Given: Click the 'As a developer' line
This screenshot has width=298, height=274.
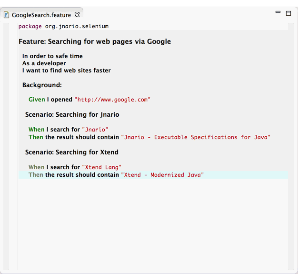Looking at the screenshot, I should point(44,63).
